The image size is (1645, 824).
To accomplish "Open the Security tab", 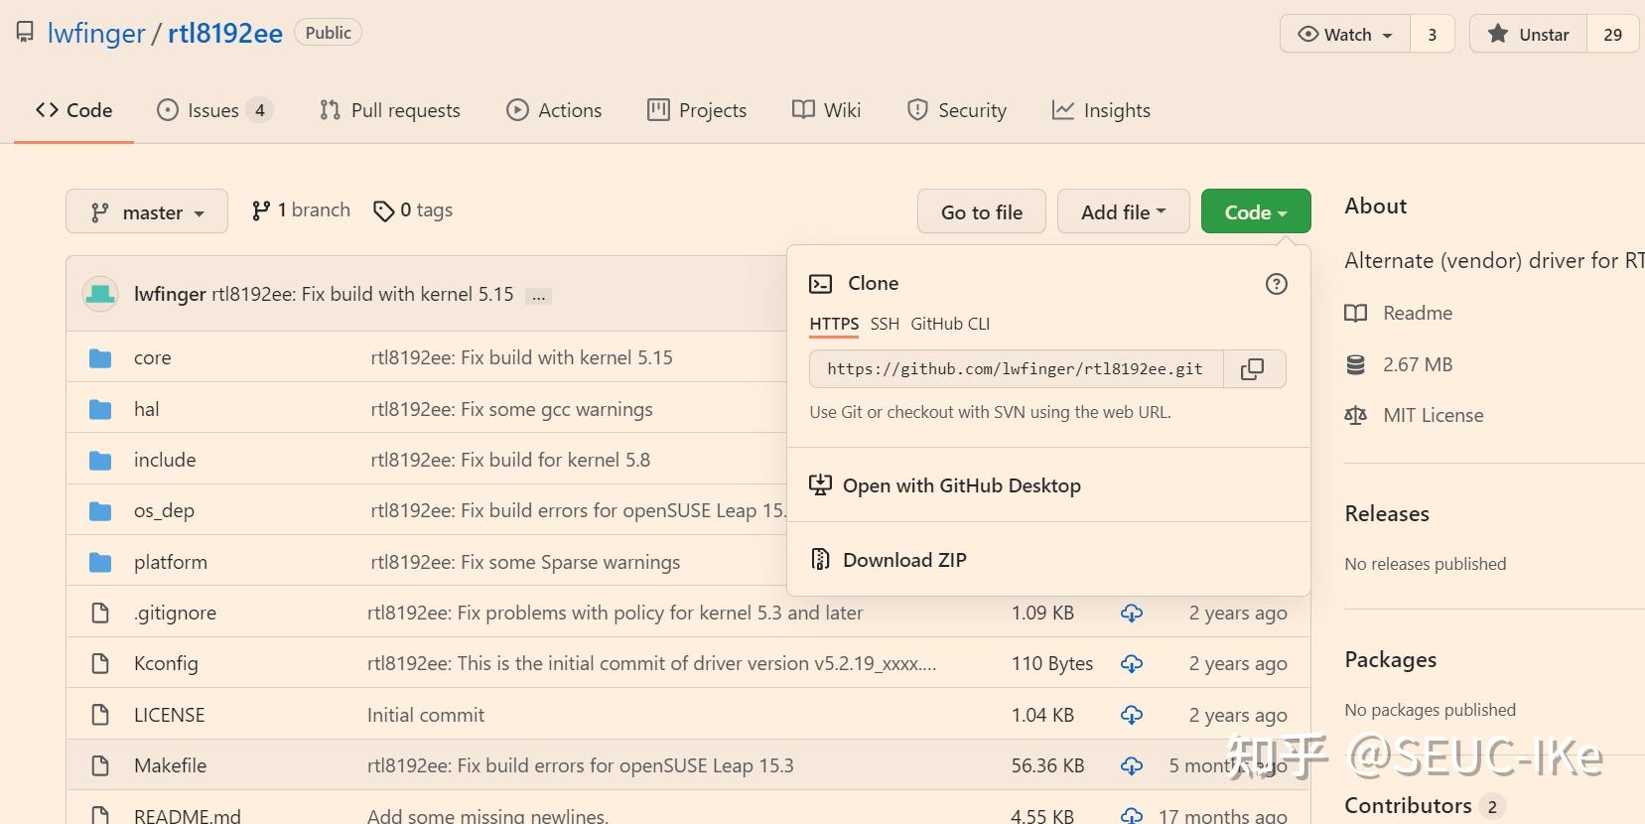I will [x=957, y=110].
